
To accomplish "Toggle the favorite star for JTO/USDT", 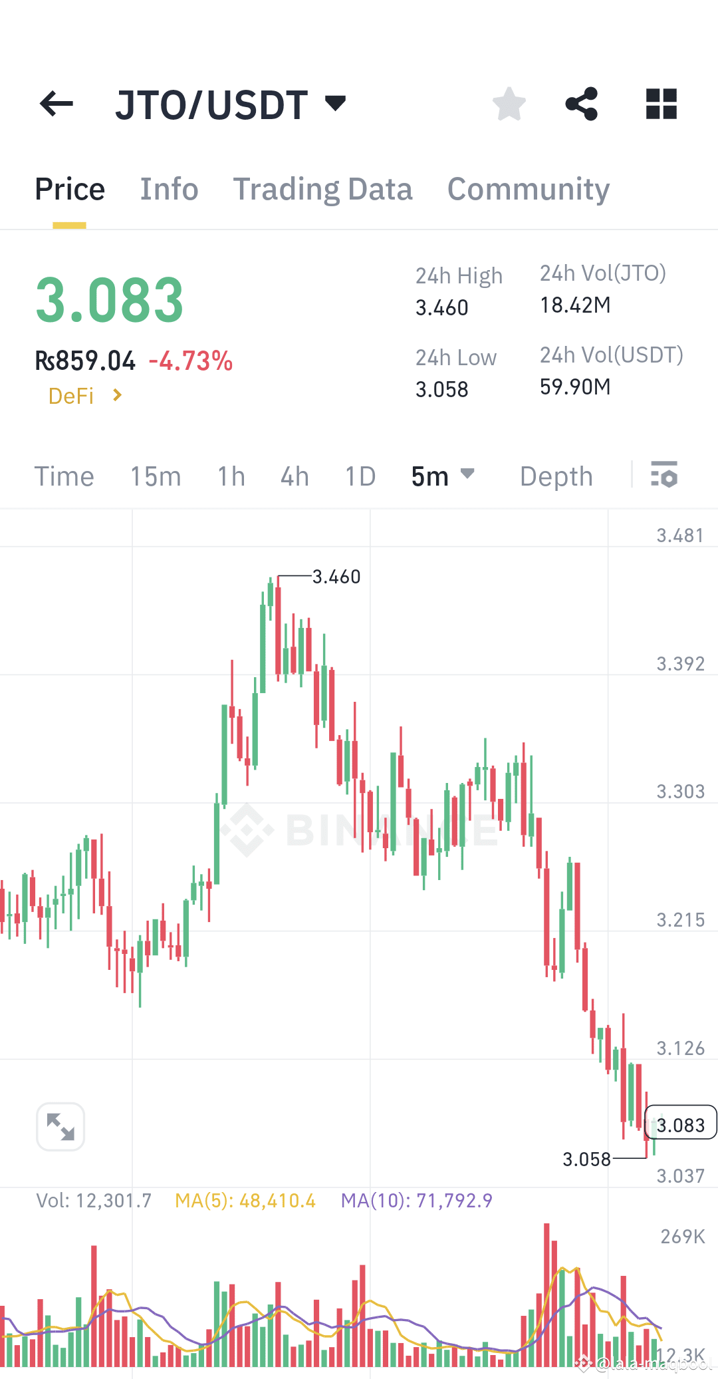I will [x=509, y=103].
